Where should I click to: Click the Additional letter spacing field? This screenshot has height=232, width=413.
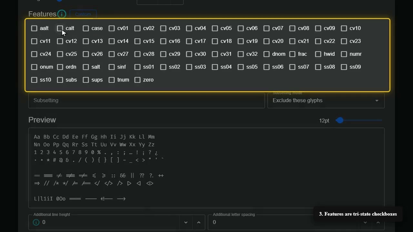click(x=296, y=222)
